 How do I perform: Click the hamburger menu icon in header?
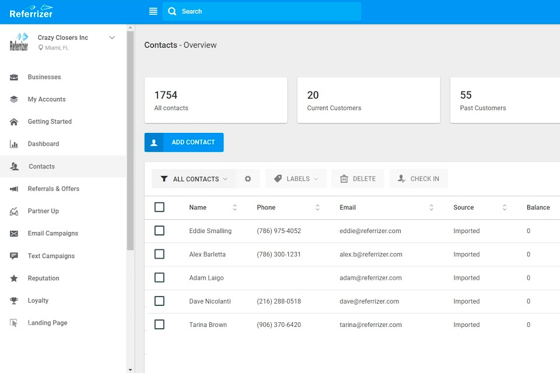[x=153, y=11]
